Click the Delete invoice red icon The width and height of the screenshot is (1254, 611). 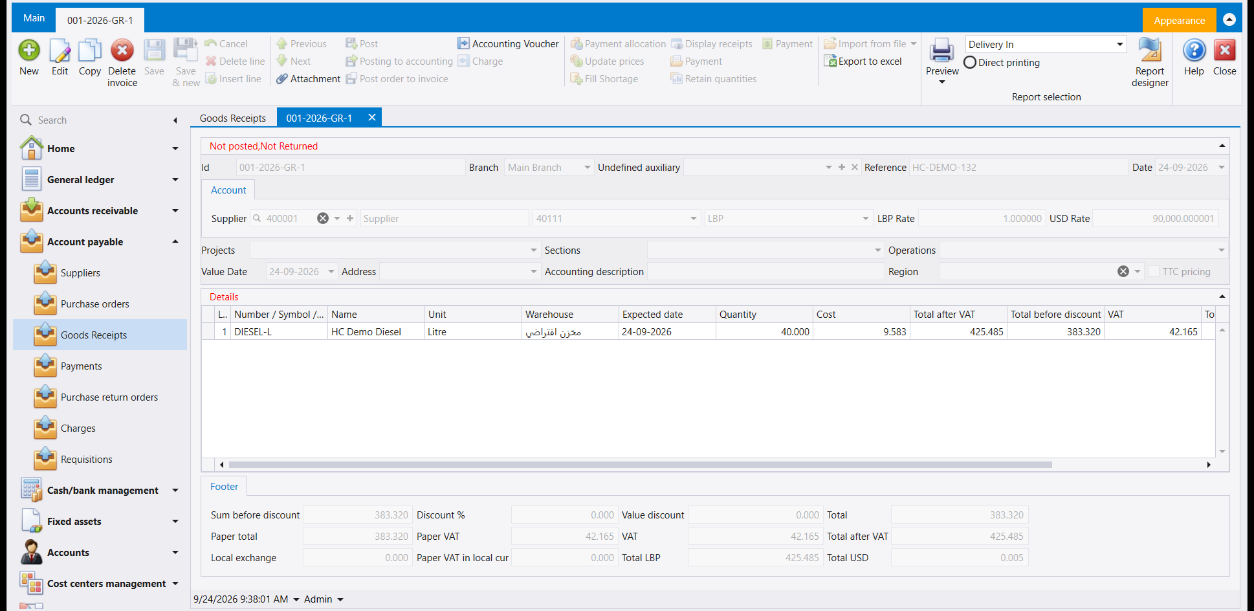pyautogui.click(x=122, y=50)
